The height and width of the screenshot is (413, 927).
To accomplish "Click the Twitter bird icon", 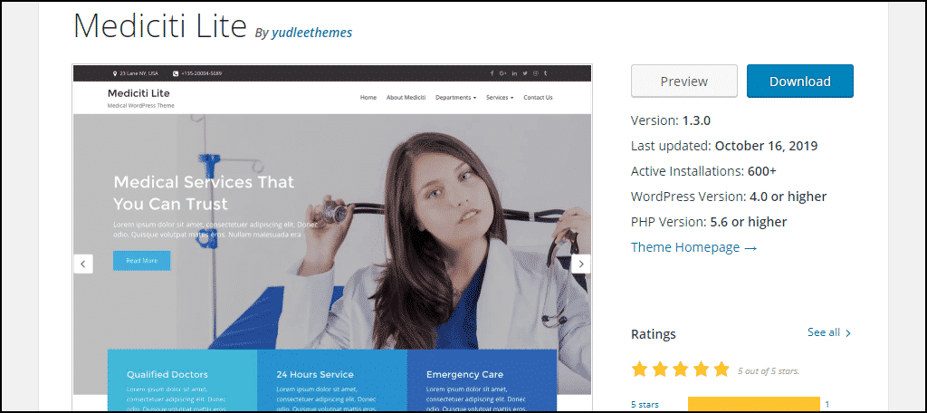I will [525, 73].
